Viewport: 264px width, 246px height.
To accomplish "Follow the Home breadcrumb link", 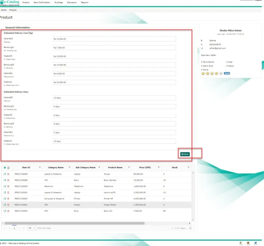I will 4,10.
